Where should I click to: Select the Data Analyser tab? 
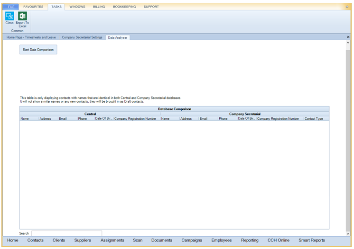(x=118, y=37)
